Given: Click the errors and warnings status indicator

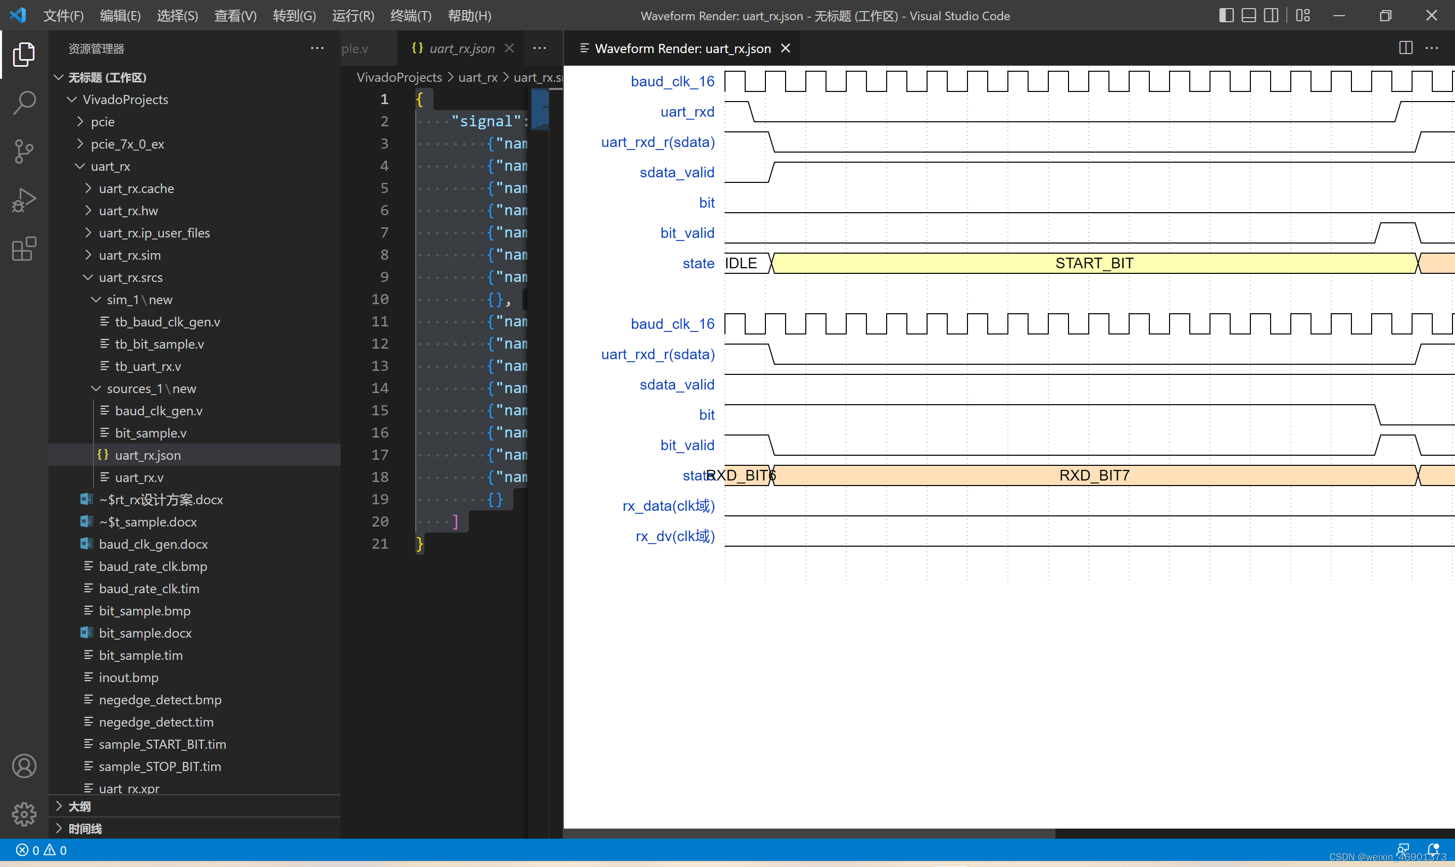Looking at the screenshot, I should point(41,850).
